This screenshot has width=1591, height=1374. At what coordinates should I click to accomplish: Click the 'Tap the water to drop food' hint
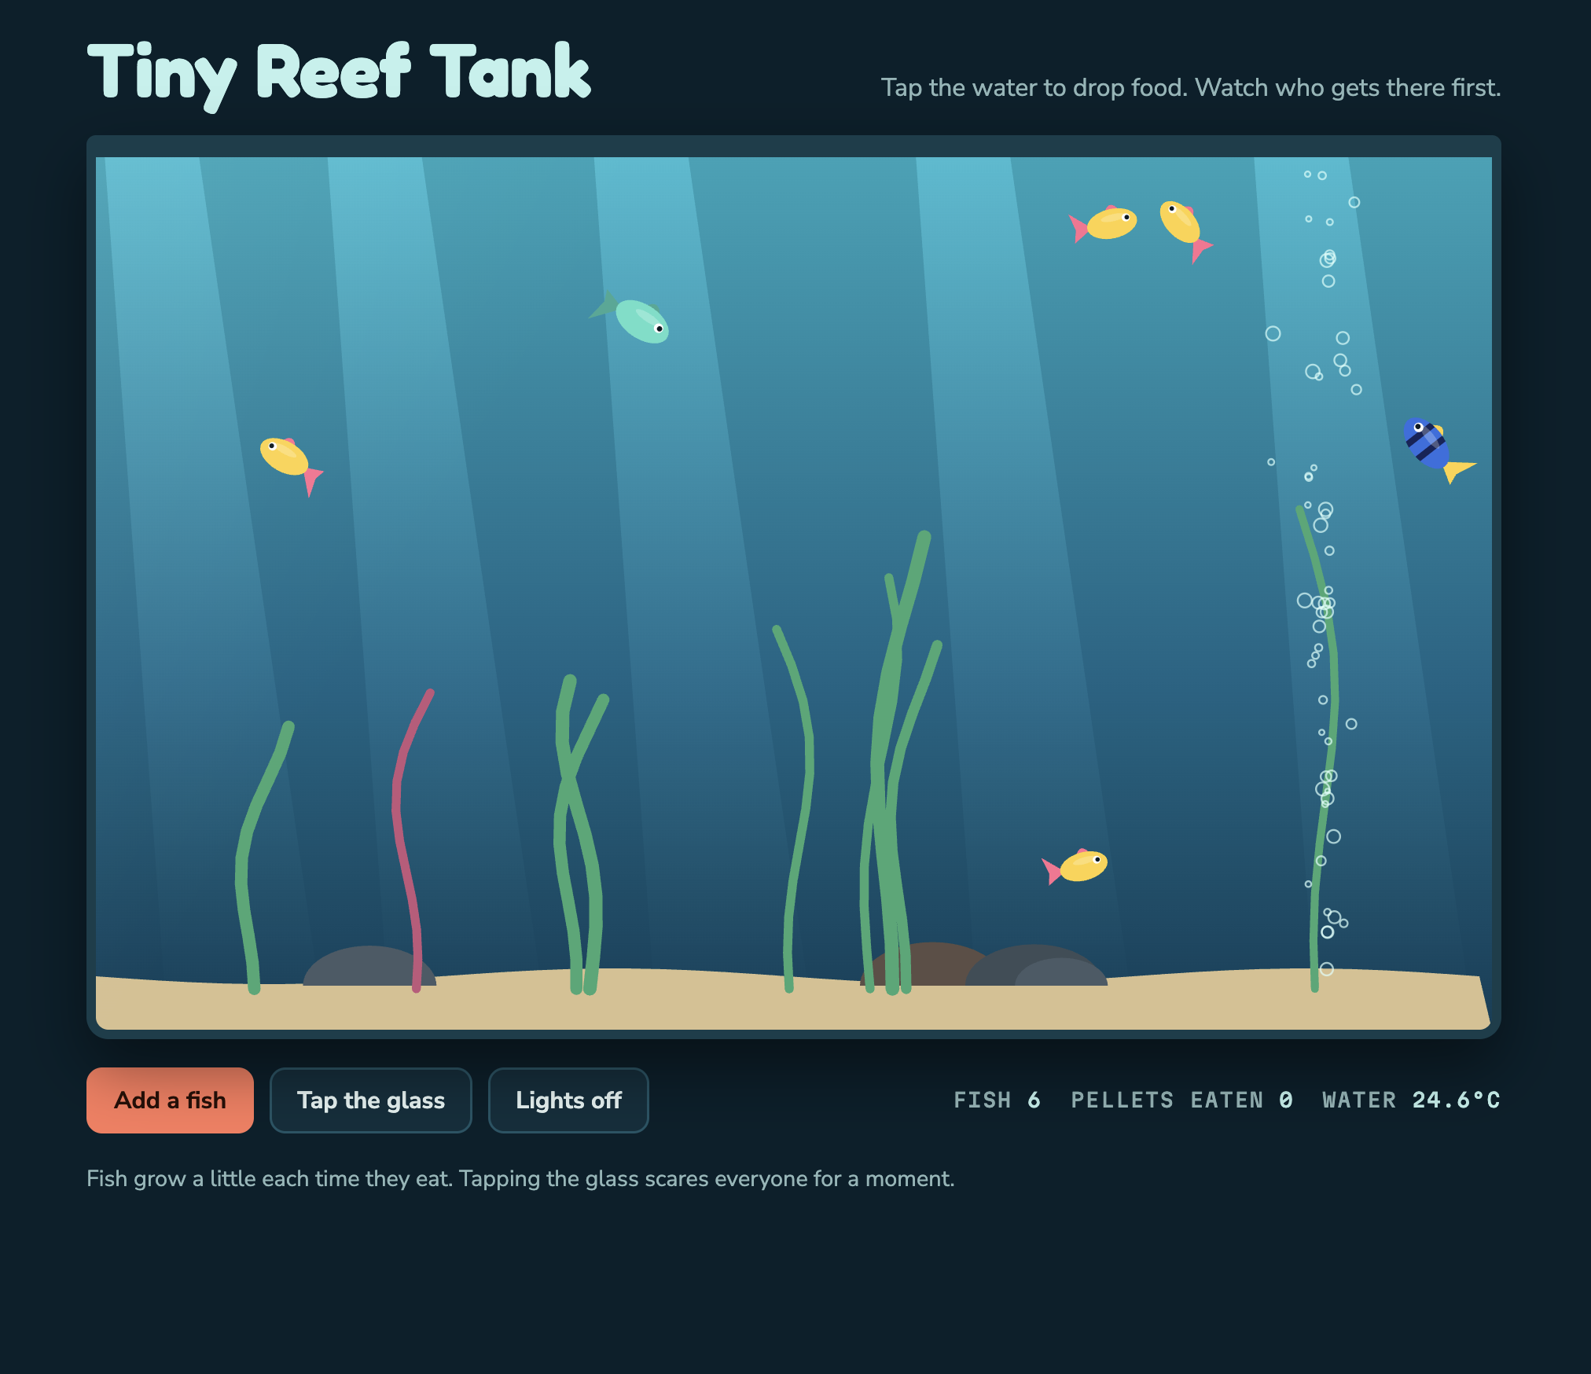tap(1191, 87)
